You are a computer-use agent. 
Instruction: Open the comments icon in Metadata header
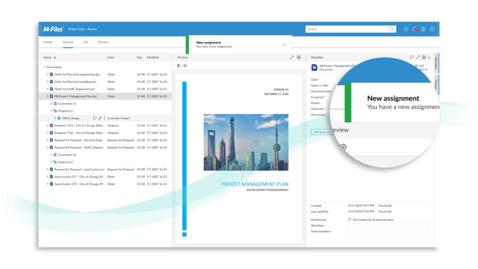click(412, 58)
